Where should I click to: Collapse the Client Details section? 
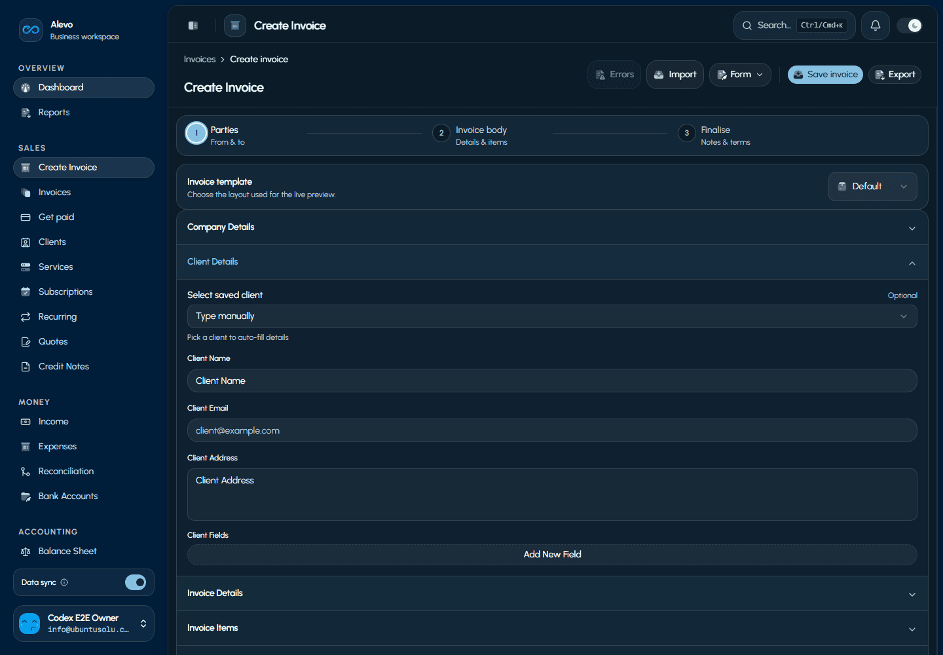point(552,262)
